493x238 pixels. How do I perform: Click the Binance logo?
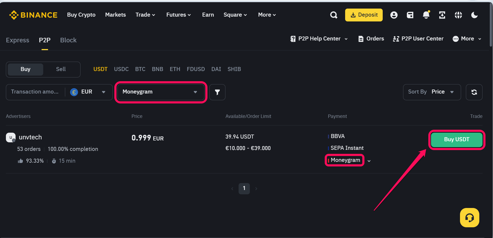click(33, 15)
